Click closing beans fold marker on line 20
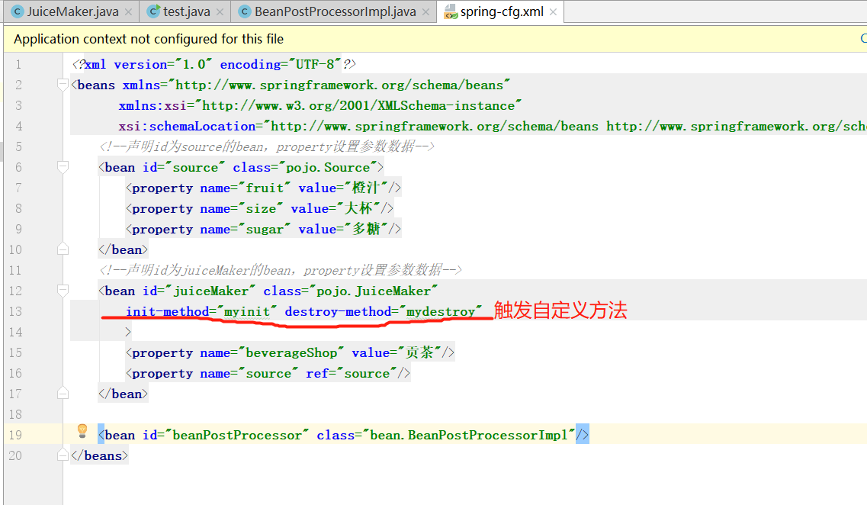This screenshot has height=505, width=867. [63, 455]
